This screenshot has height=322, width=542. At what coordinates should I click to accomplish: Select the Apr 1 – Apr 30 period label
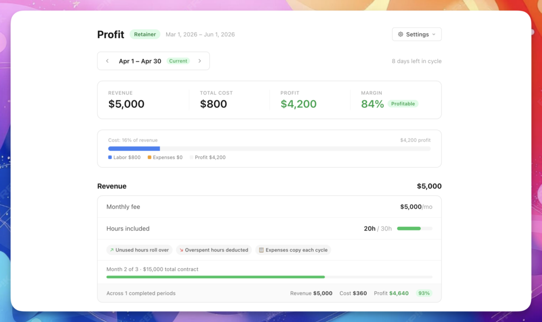tap(140, 61)
